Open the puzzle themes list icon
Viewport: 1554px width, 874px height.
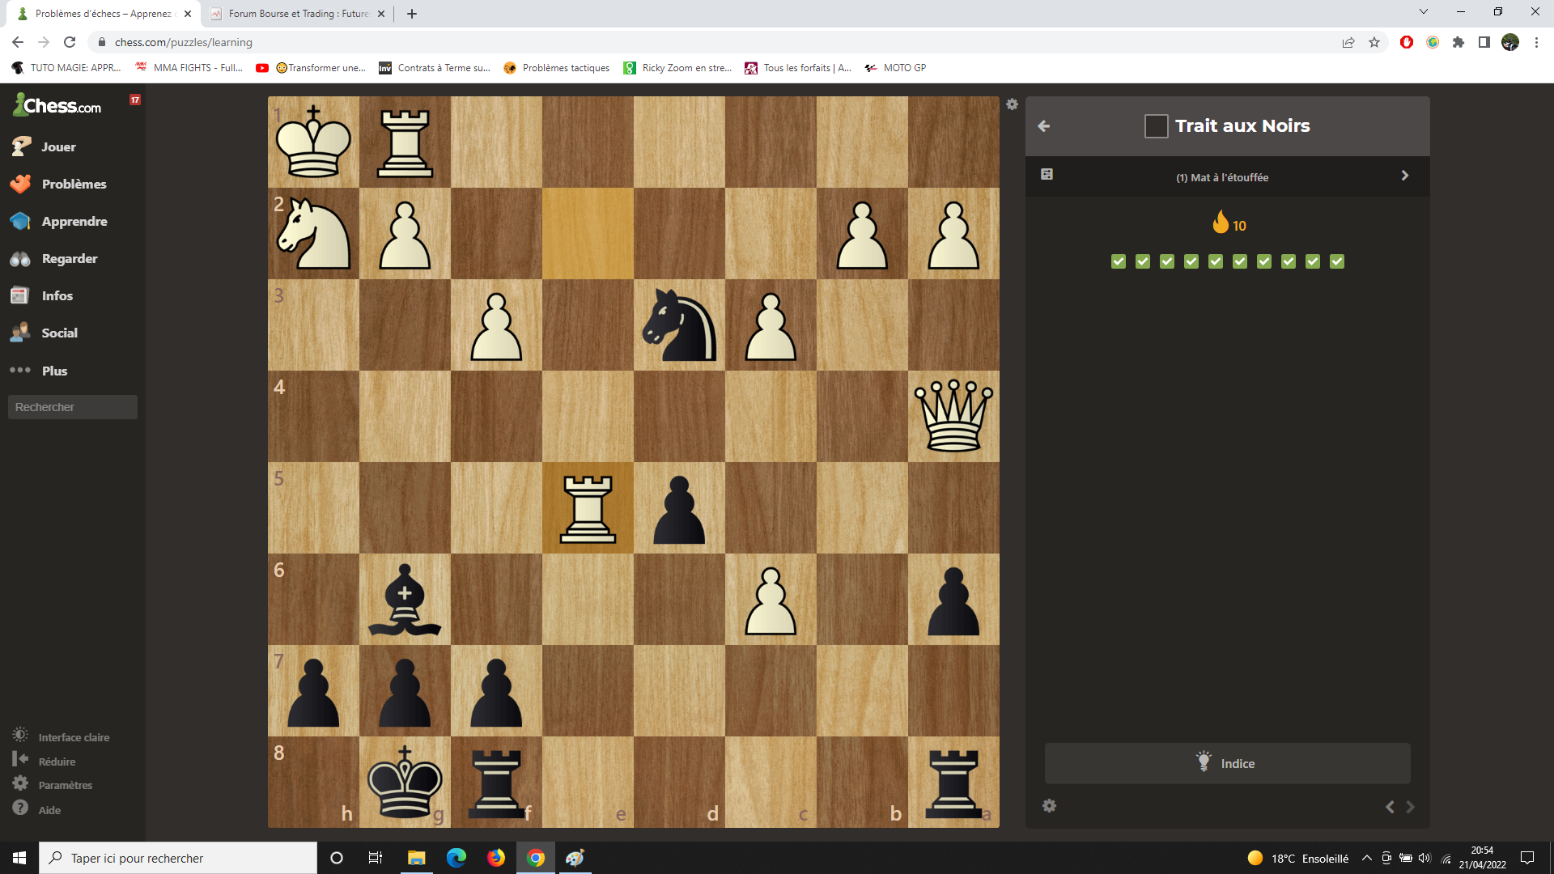pyautogui.click(x=1047, y=175)
